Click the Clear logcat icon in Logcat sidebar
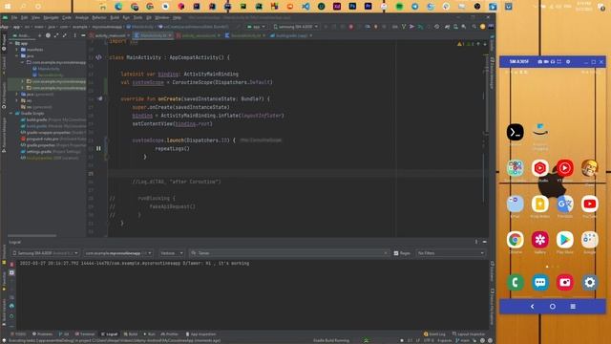This screenshot has height=344, width=611. tap(11, 265)
